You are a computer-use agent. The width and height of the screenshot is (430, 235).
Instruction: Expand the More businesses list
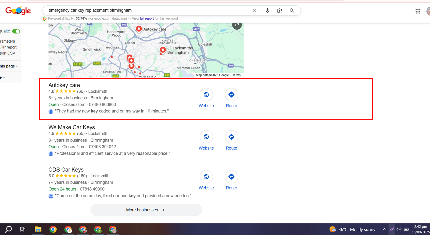[146, 210]
